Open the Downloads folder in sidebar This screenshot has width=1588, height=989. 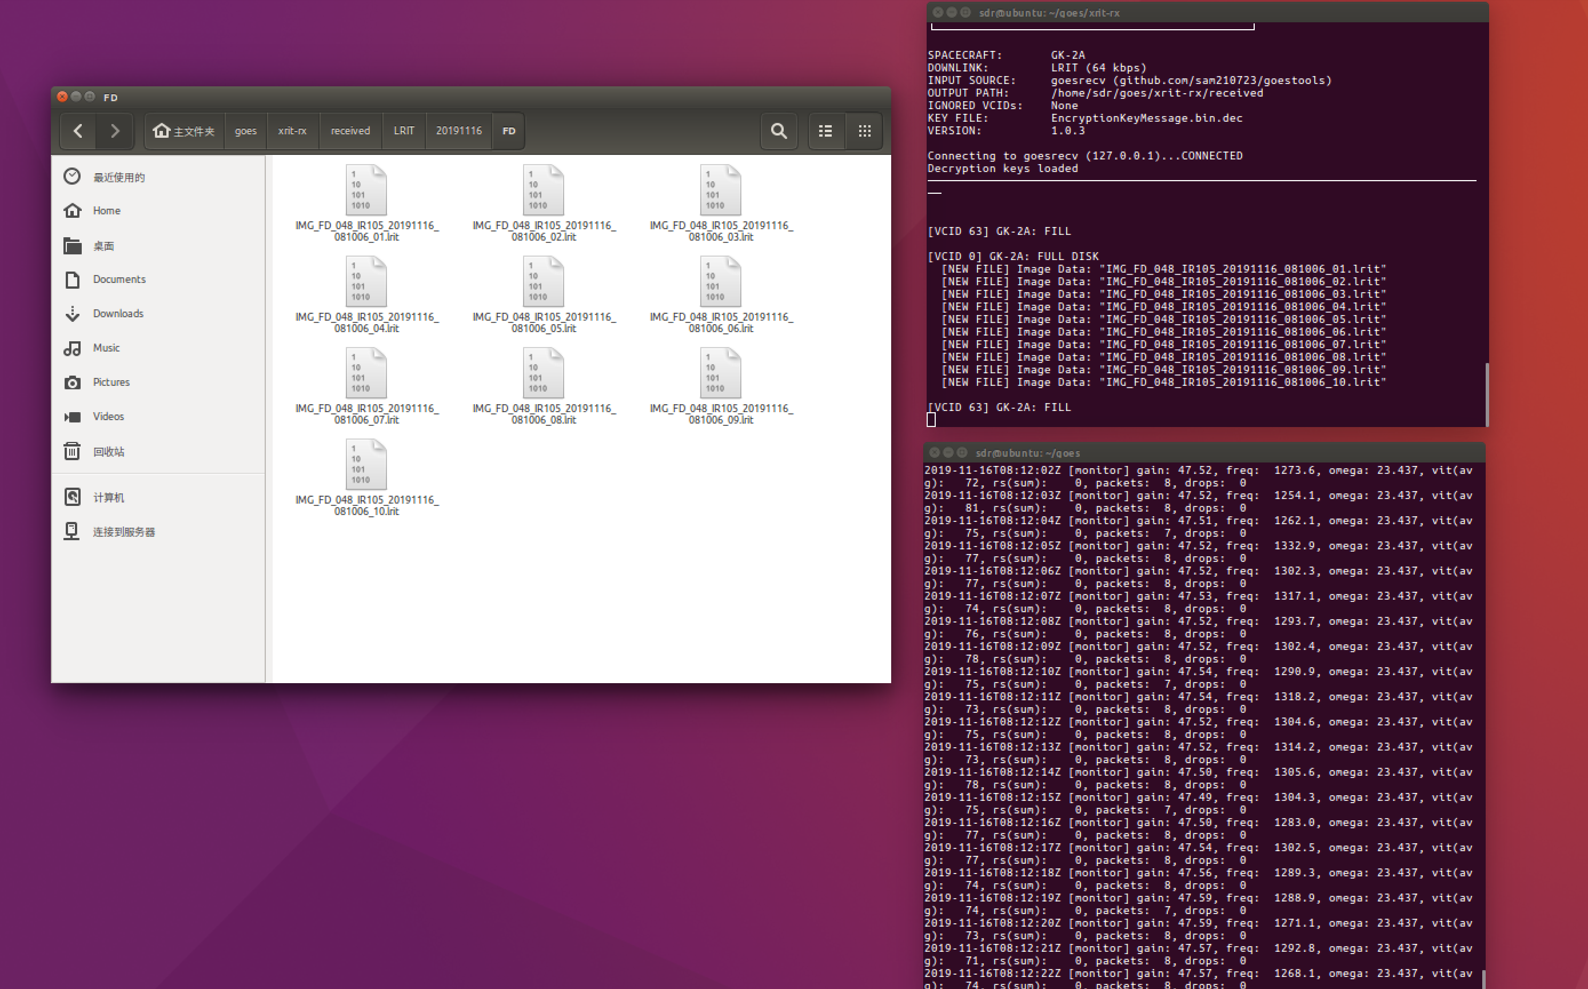(x=118, y=313)
